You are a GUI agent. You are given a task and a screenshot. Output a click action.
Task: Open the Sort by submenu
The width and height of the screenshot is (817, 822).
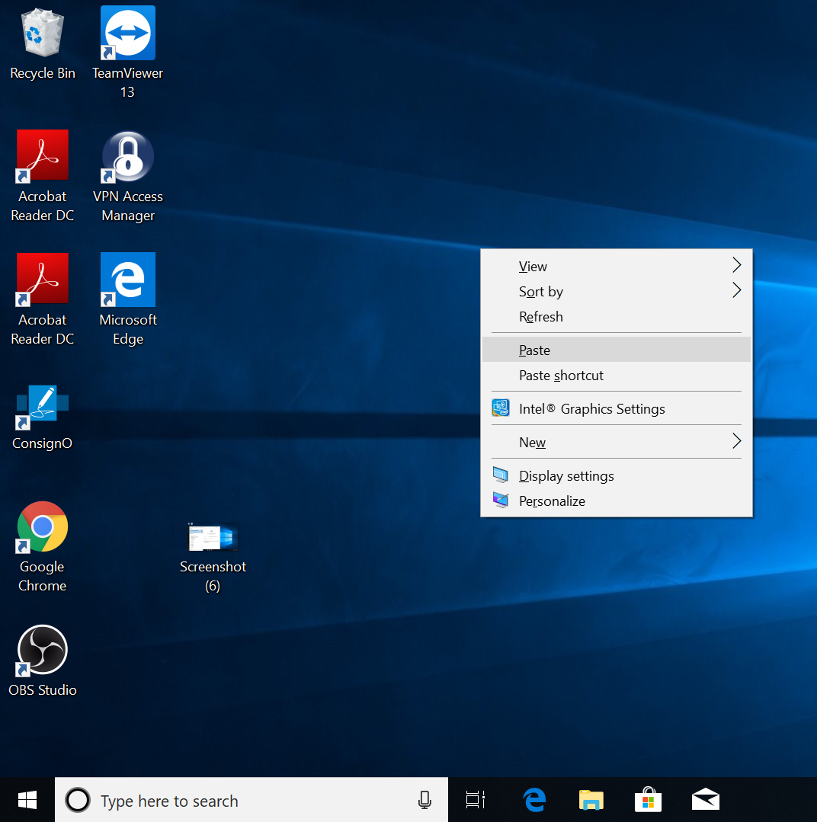click(x=616, y=292)
